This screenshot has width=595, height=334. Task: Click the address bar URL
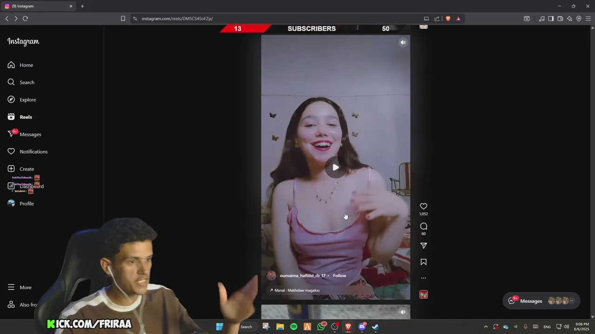tap(177, 19)
